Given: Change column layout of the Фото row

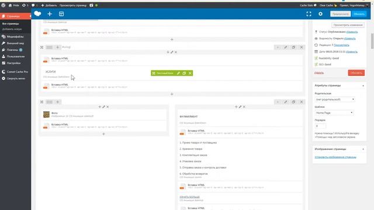Looking at the screenshot, I should [49, 102].
